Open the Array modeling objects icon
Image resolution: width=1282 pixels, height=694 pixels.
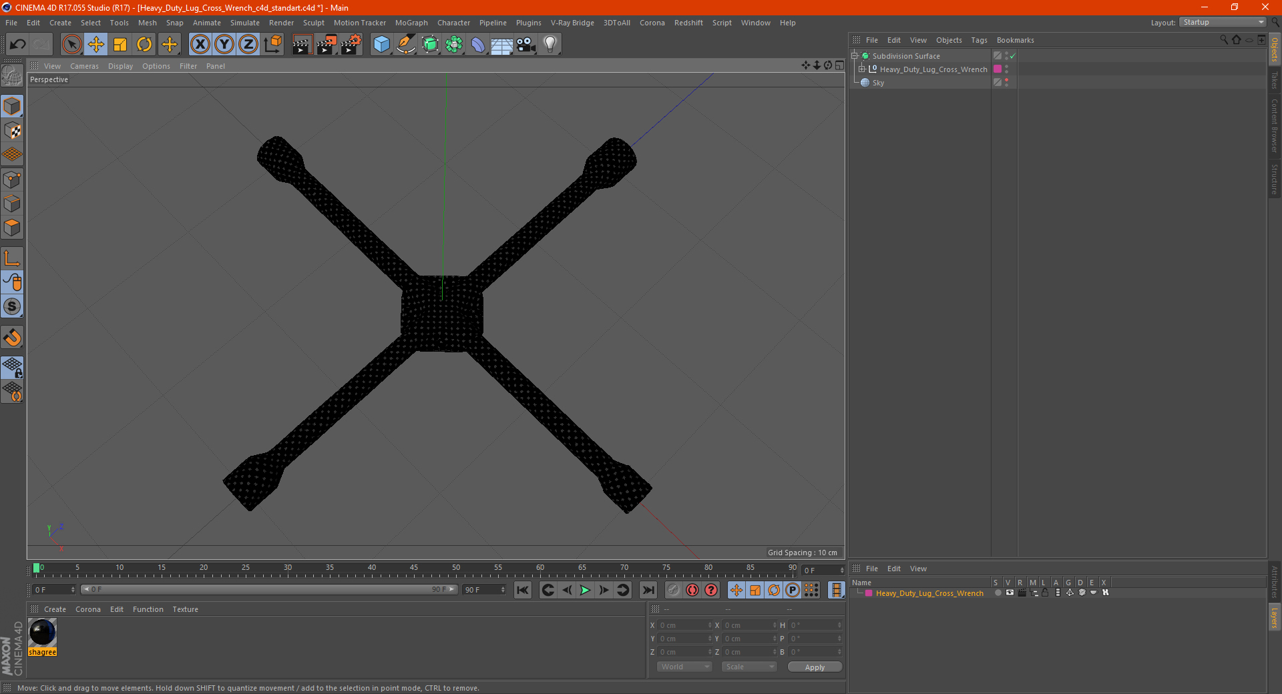click(454, 45)
